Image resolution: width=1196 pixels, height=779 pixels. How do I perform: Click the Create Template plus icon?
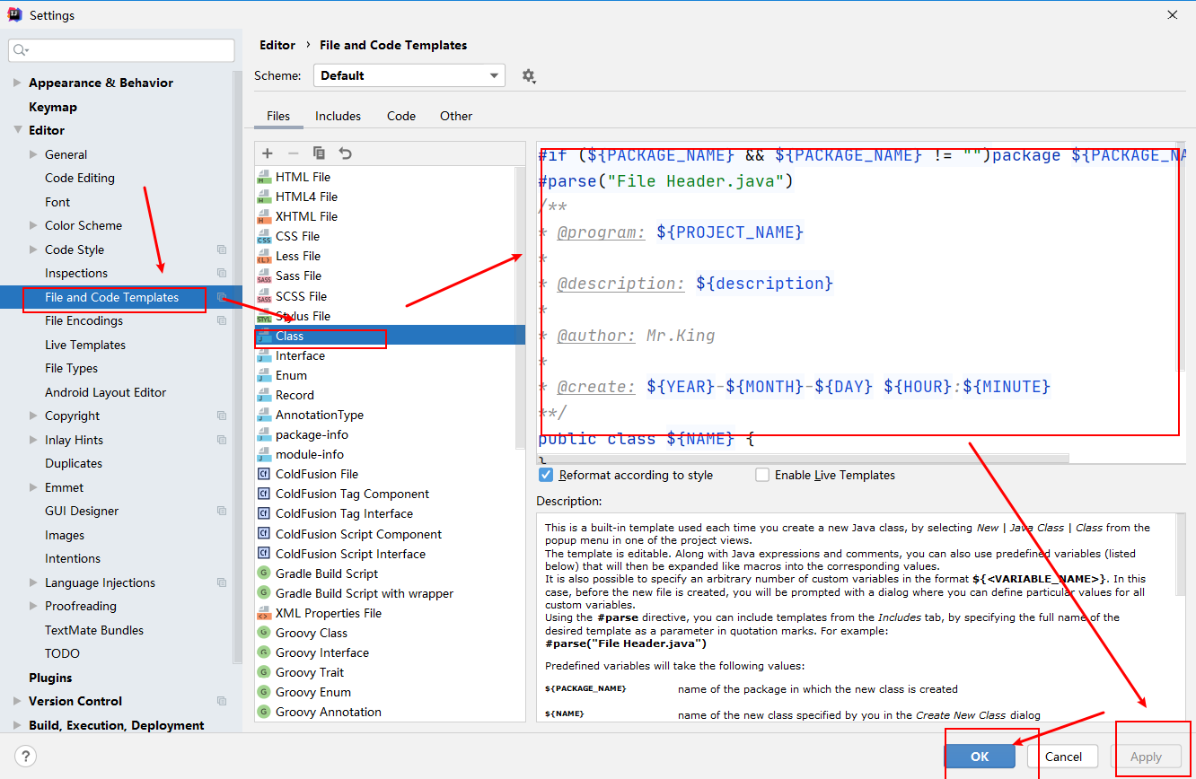(x=268, y=153)
